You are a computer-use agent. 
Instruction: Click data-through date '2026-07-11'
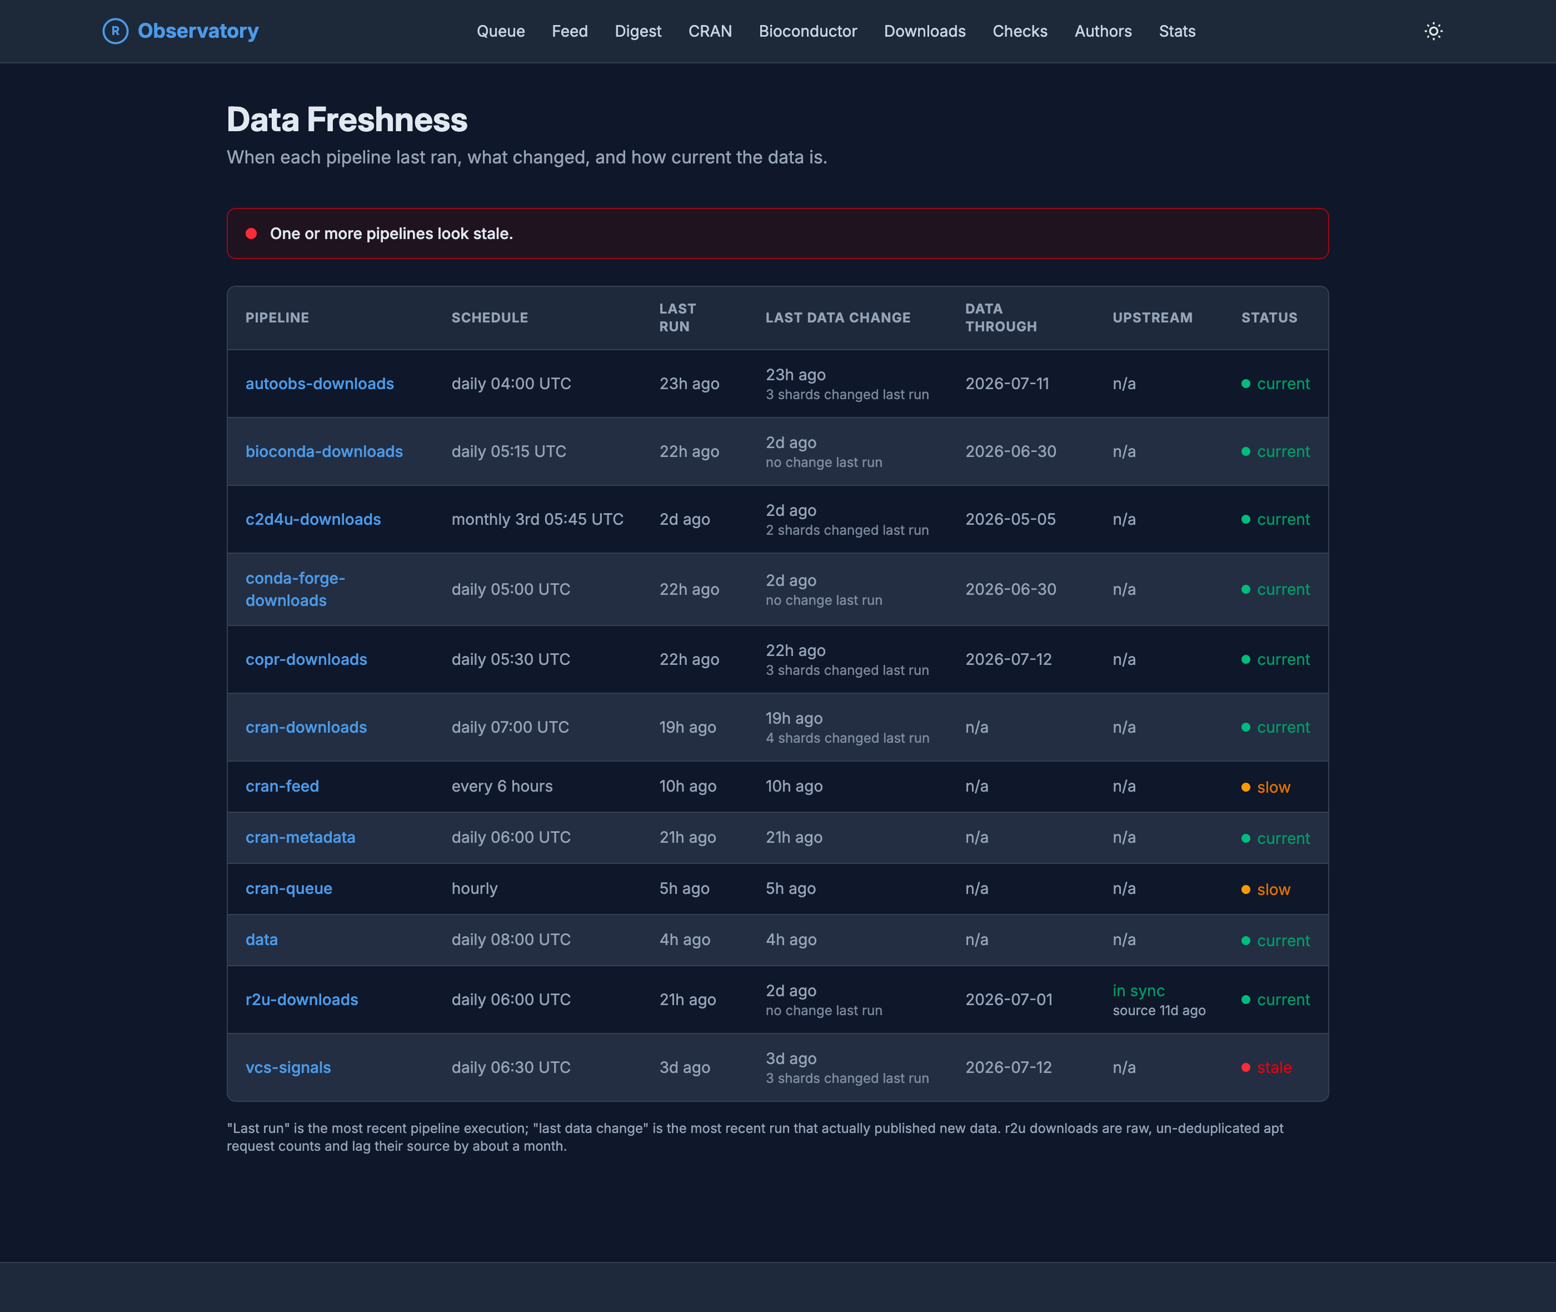[x=1006, y=384]
